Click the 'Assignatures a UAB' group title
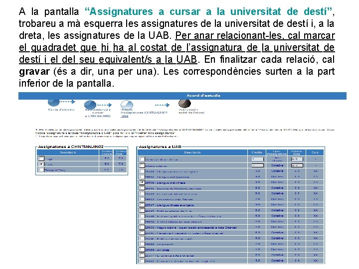This screenshot has width=359, height=269. (160, 146)
